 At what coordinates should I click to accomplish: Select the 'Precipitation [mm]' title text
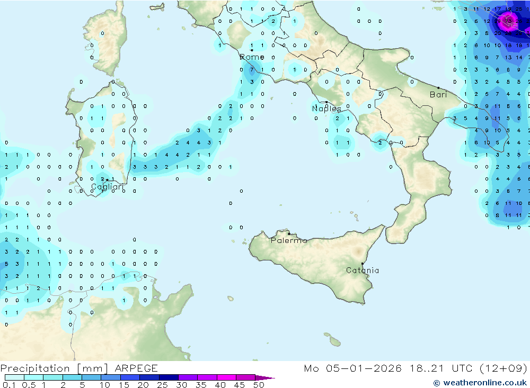[x=54, y=368]
